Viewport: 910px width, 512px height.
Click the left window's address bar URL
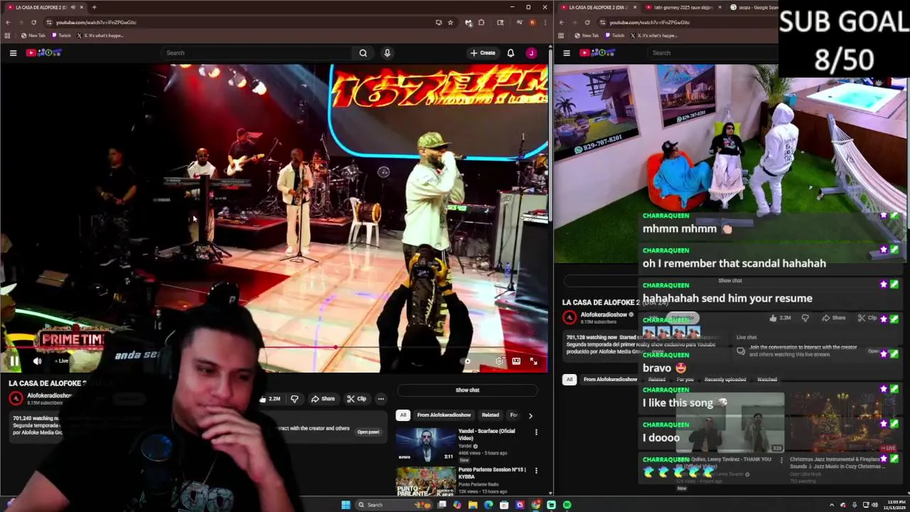[96, 22]
